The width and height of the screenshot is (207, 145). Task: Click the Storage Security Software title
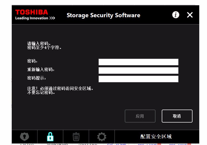(x=103, y=15)
